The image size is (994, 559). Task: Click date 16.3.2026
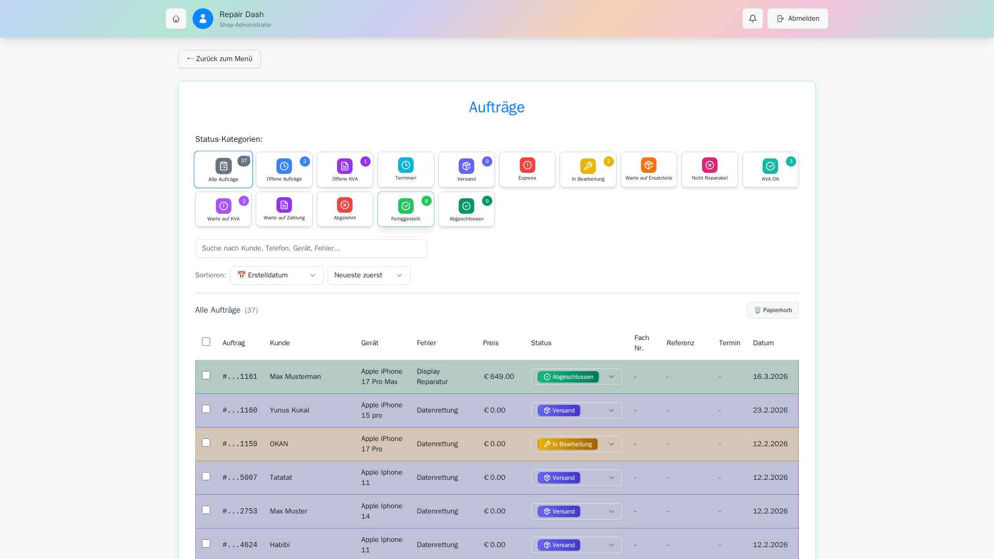click(x=770, y=377)
